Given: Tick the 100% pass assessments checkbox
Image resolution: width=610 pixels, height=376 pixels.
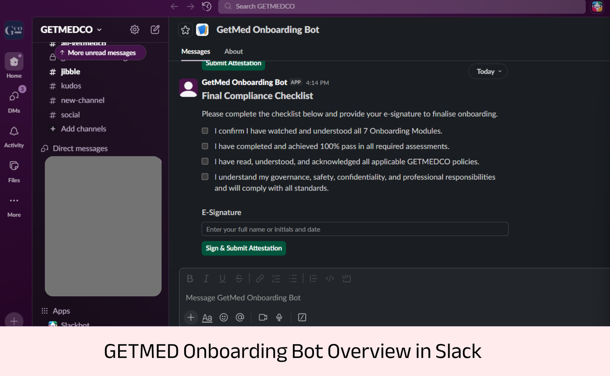Looking at the screenshot, I should [x=205, y=146].
